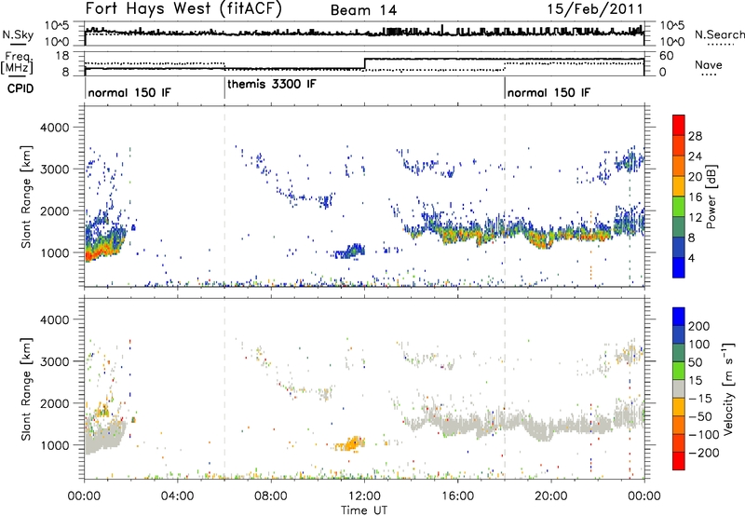
Task: Click the 'Slant Range [km]' label of velocity plot
Action: (x=26, y=388)
